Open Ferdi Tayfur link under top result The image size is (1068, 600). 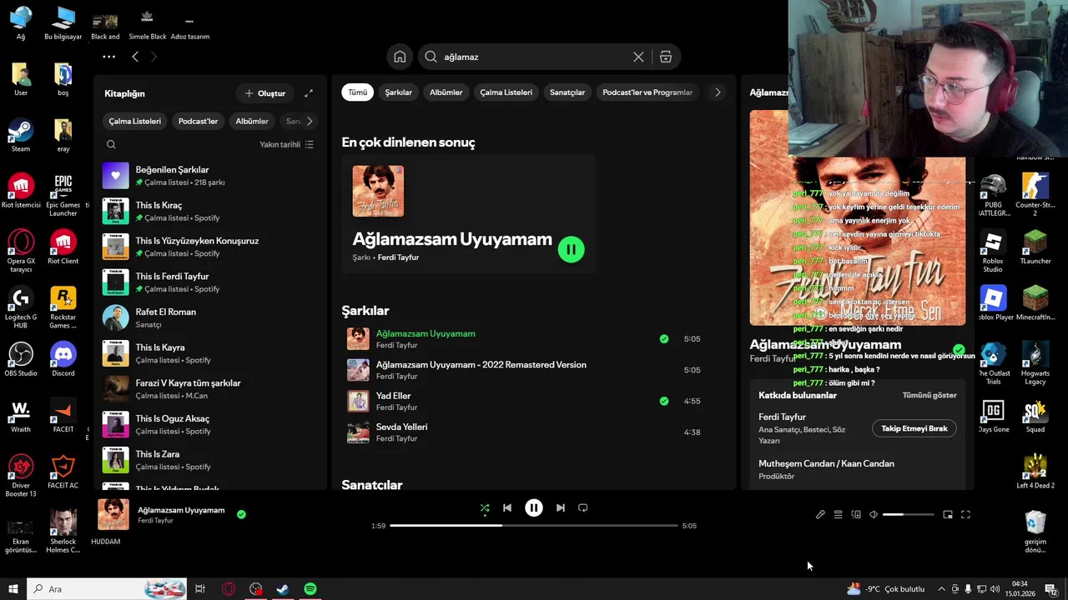click(x=398, y=257)
